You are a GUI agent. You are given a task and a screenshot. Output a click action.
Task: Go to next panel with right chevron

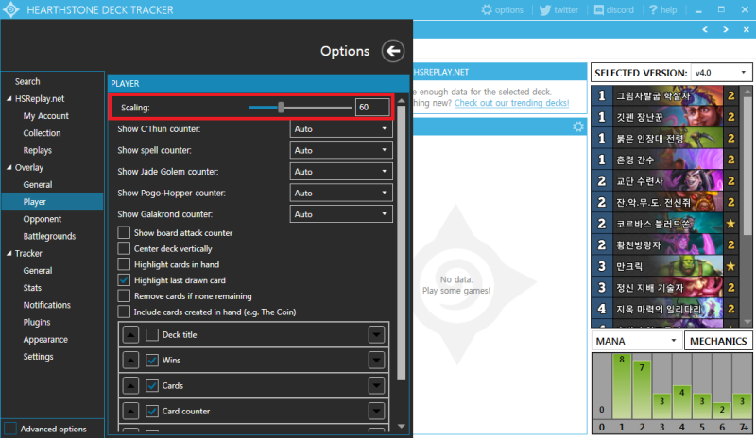tap(726, 30)
